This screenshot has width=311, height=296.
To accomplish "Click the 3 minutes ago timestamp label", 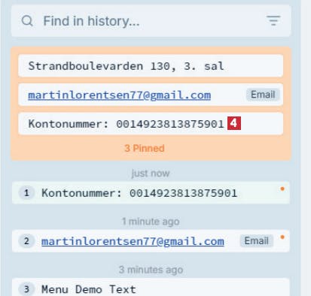I will (x=151, y=270).
